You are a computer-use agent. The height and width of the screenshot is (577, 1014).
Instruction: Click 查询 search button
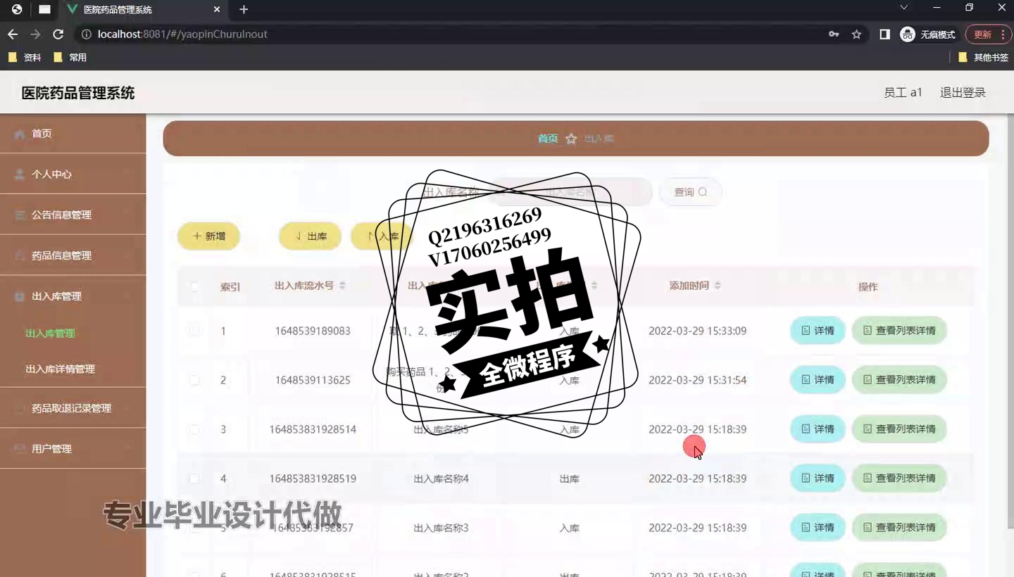[x=690, y=192]
